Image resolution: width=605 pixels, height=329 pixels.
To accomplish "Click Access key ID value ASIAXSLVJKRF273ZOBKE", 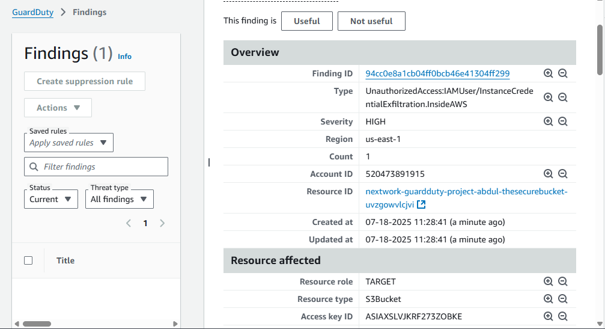I will tap(413, 316).
